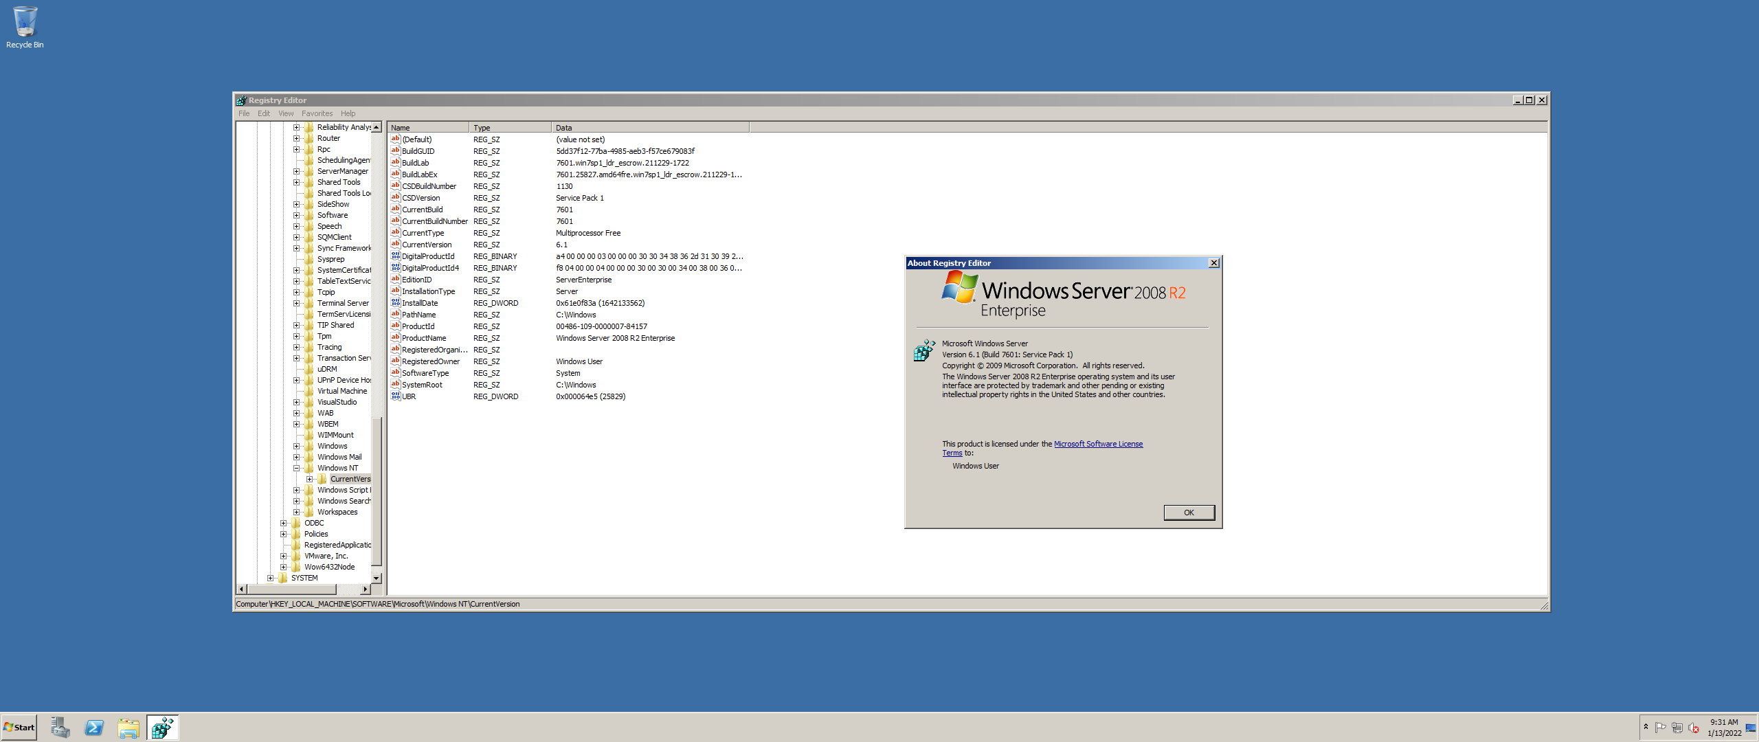Click the taskbar clock showing 9:31 AM
The height and width of the screenshot is (742, 1759).
[x=1724, y=728]
